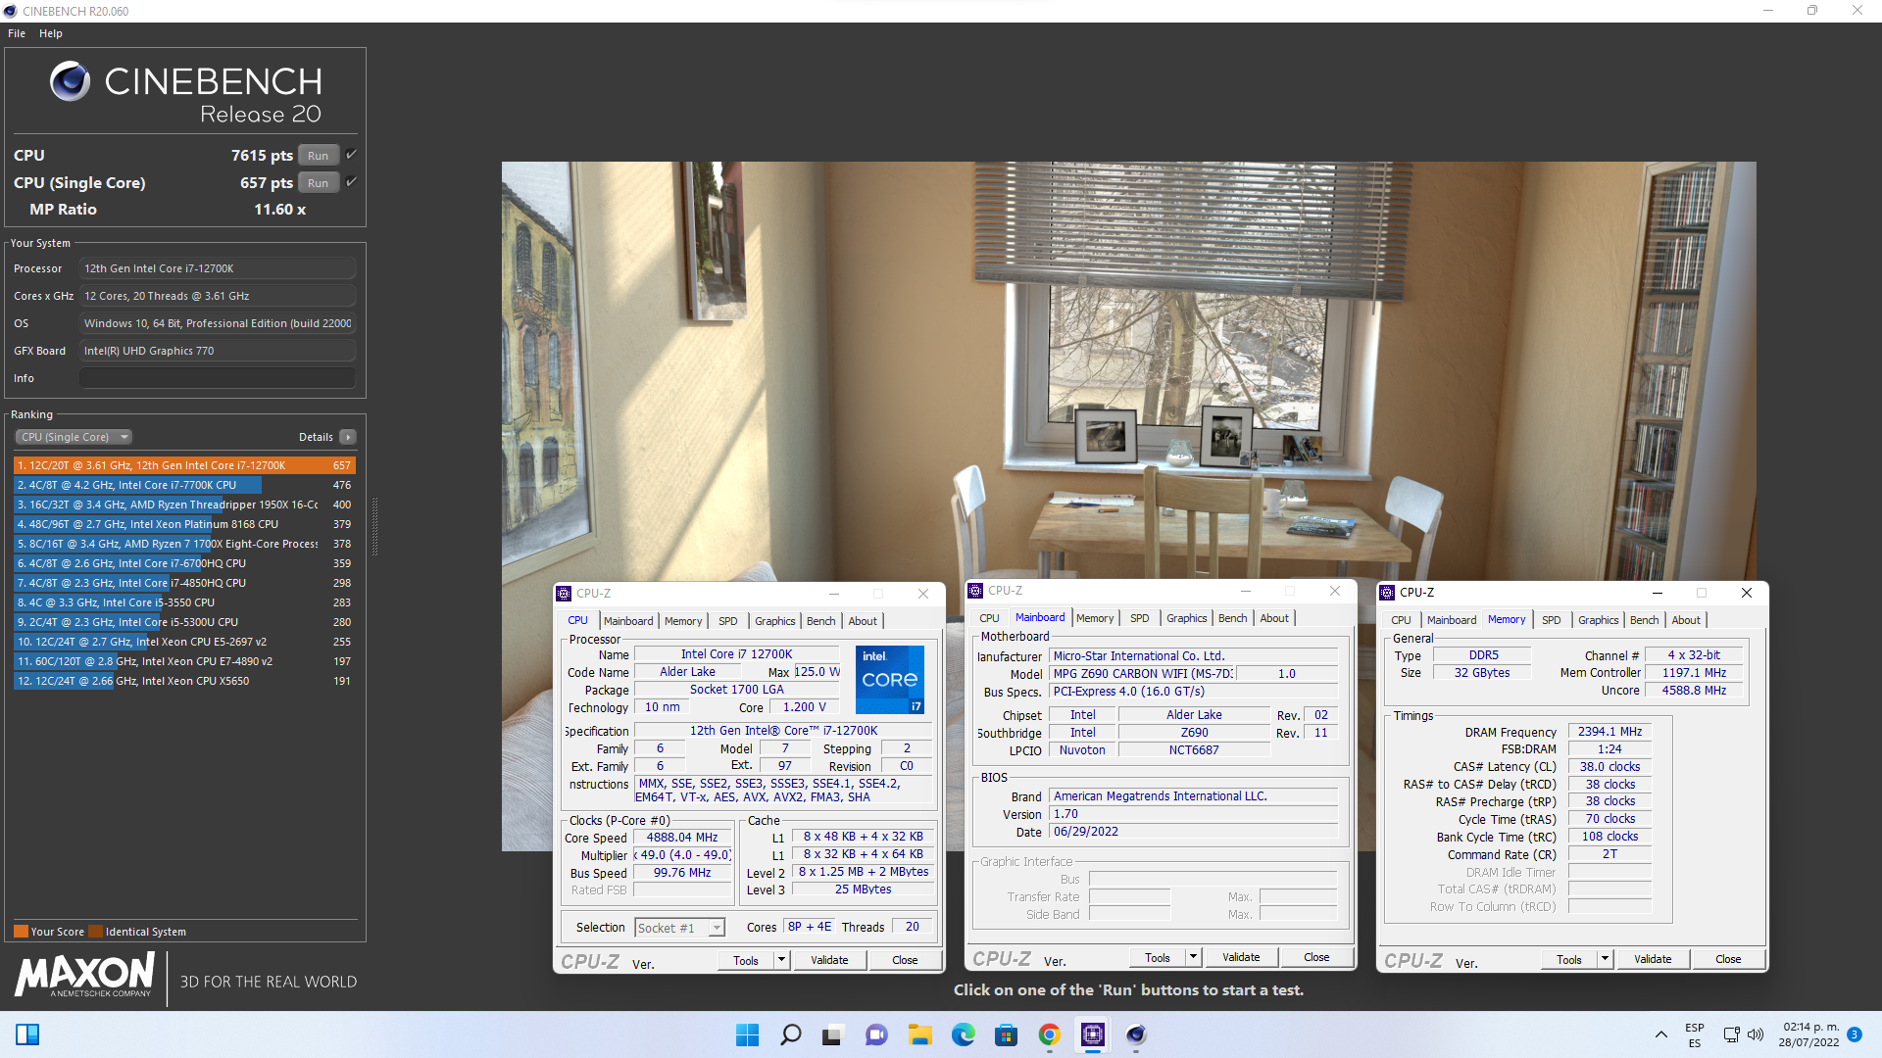Click ranking row Xeon CPU E7-4890 v2

click(x=184, y=661)
